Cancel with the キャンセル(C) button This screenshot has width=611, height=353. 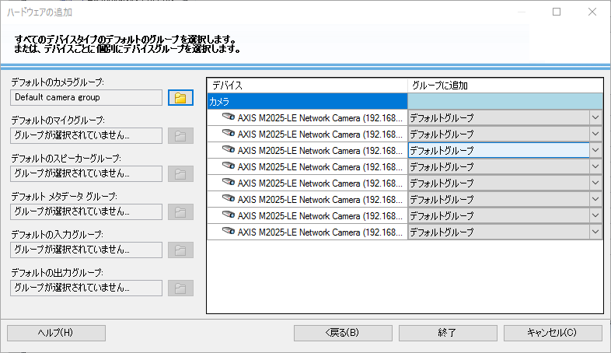click(x=553, y=333)
